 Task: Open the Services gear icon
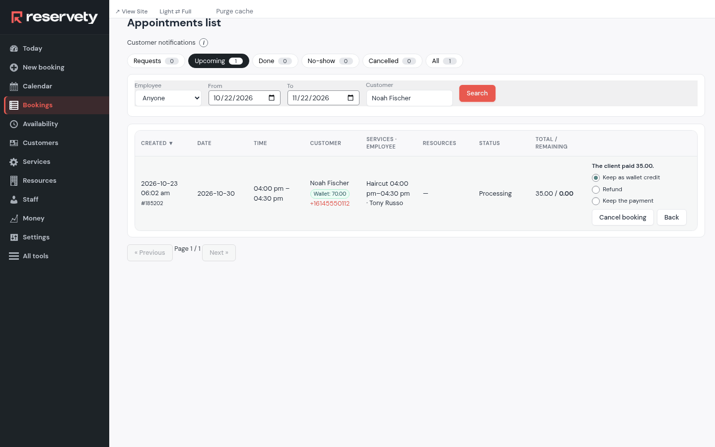point(14,162)
